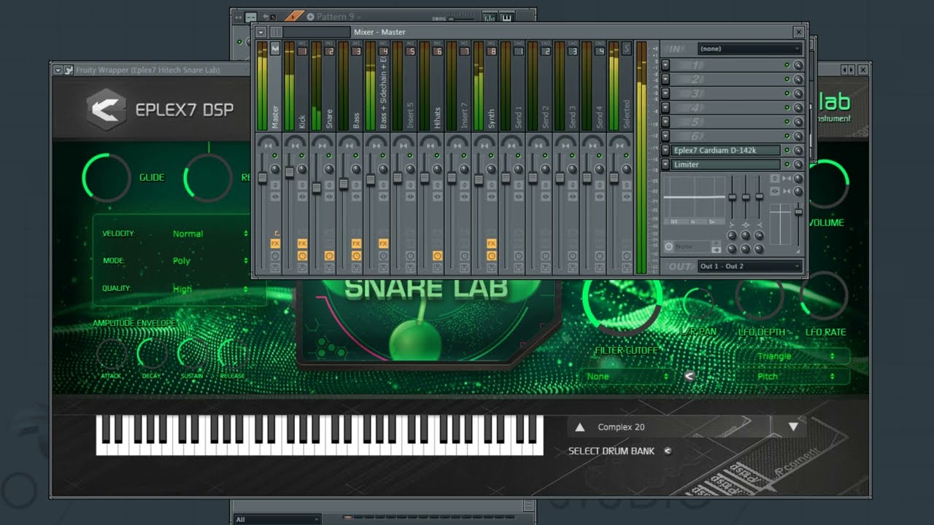
Task: Mute the Synth mixer track
Action: [x=491, y=155]
